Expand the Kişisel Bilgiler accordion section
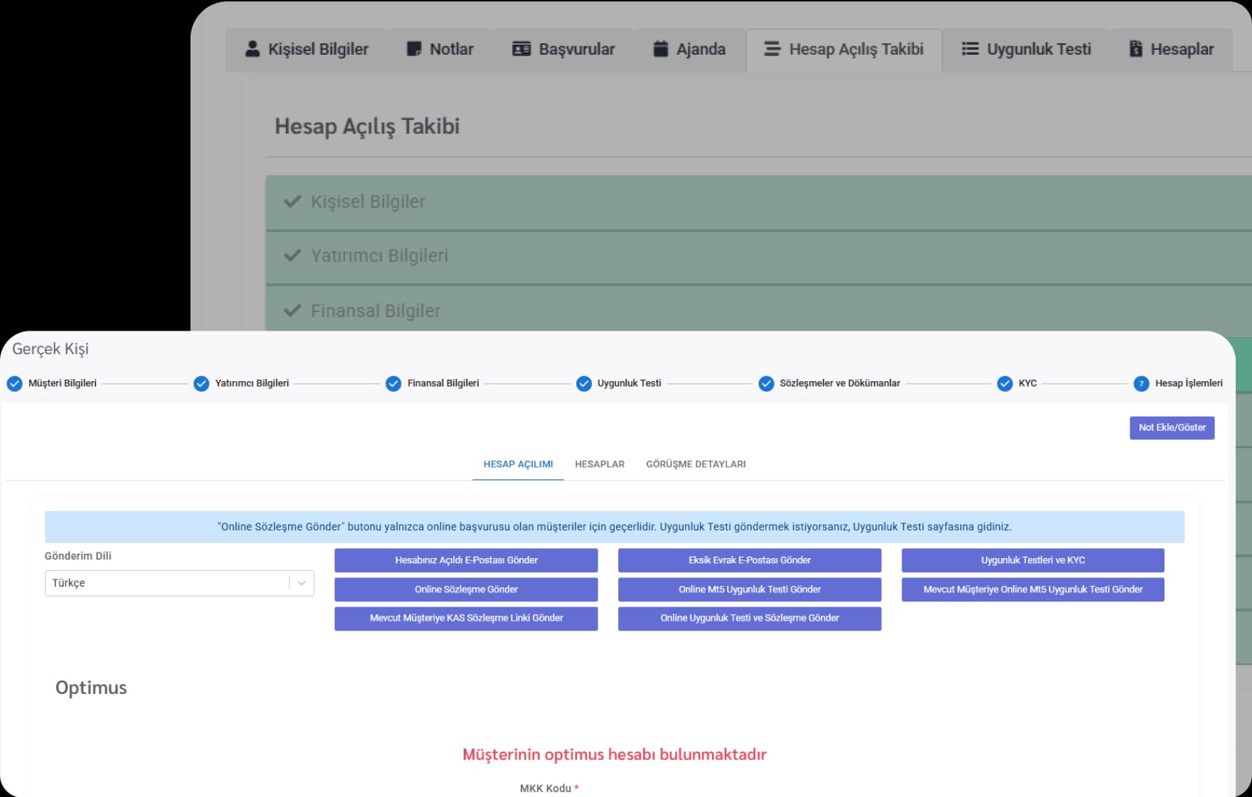The width and height of the screenshot is (1252, 797). pos(368,202)
